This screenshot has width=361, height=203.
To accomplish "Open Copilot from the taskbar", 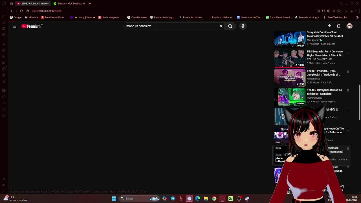I will pyautogui.click(x=164, y=198).
